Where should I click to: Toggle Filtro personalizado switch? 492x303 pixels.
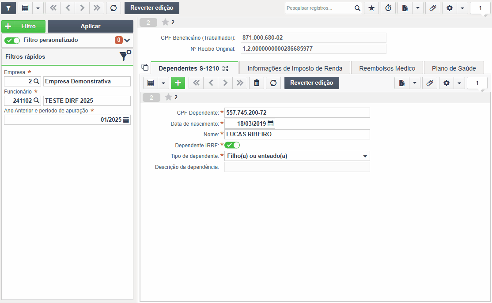[x=12, y=40]
